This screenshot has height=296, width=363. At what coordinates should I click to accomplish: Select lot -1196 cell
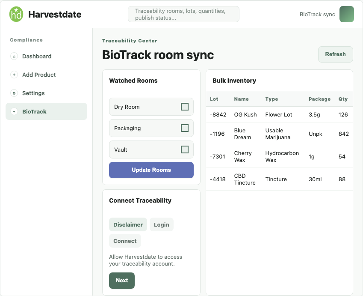point(217,134)
